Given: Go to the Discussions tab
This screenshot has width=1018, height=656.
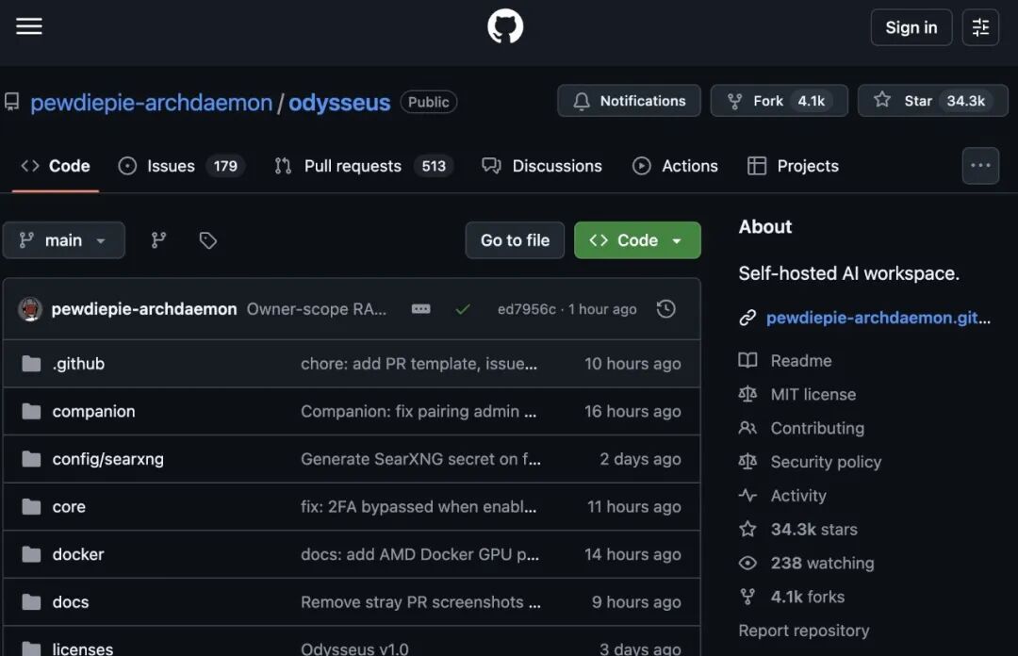Looking at the screenshot, I should (x=542, y=166).
